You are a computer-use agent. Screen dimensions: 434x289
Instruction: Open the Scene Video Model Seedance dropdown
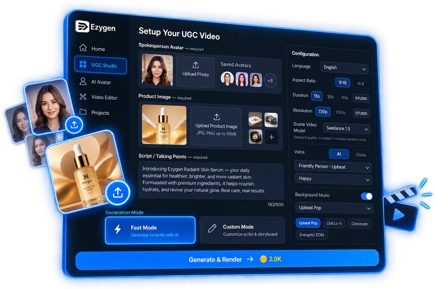pyautogui.click(x=346, y=129)
